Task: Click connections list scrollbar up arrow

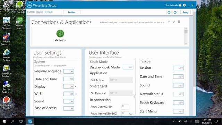Action: 186,28
